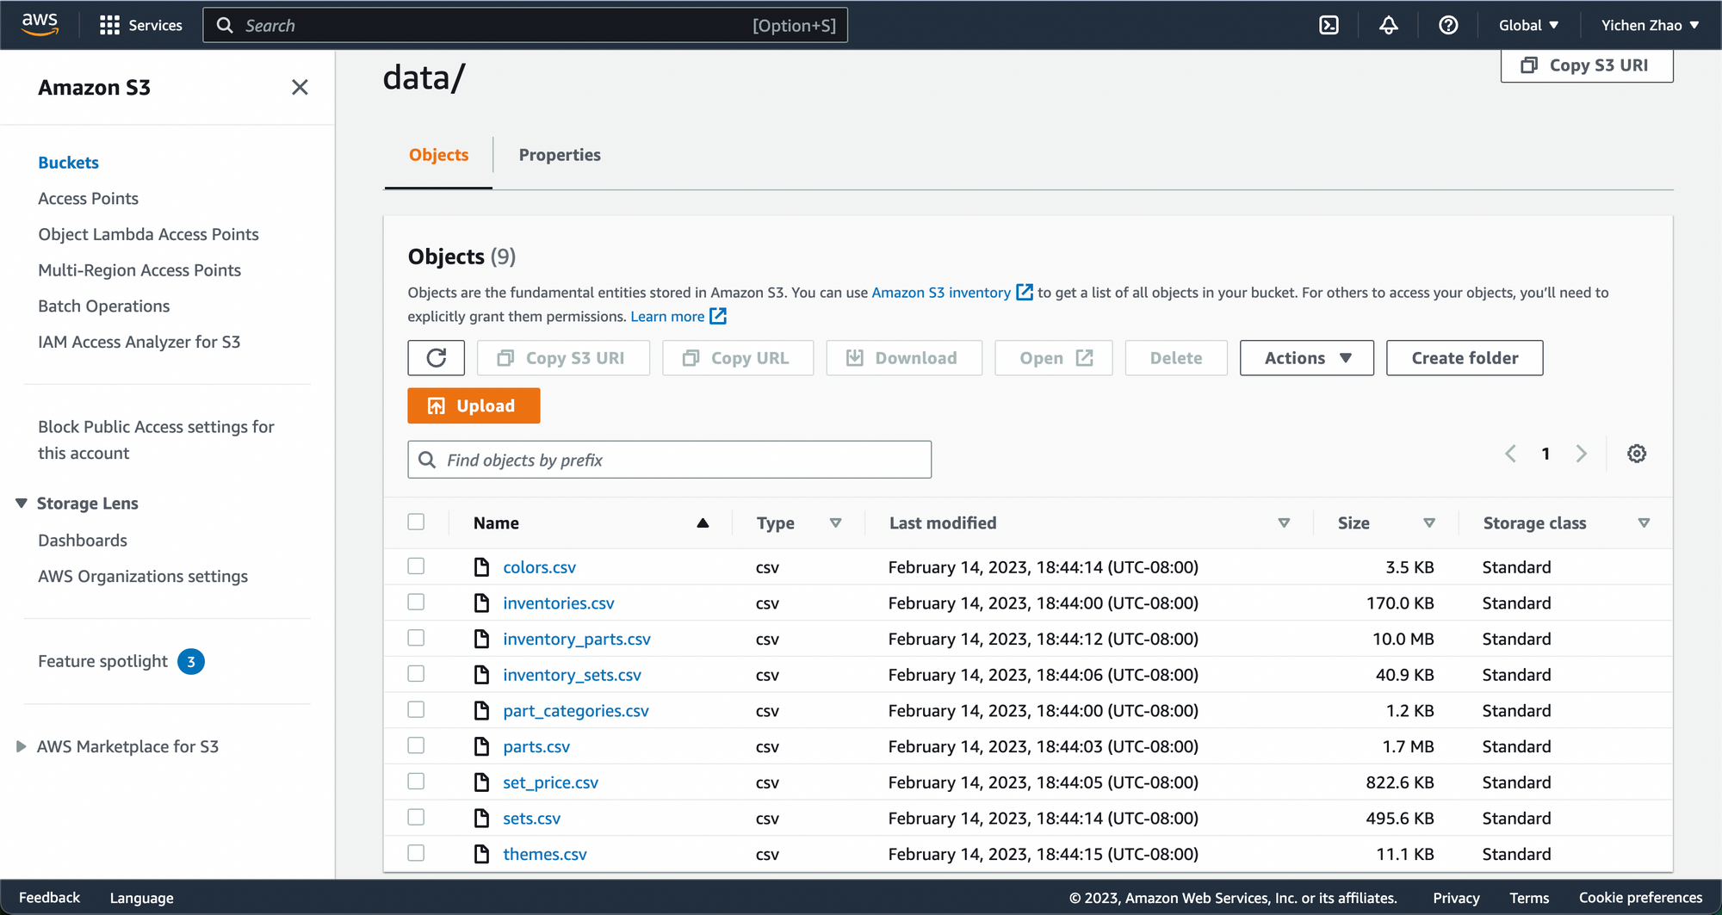Refresh the objects list
The width and height of the screenshot is (1722, 915).
pyautogui.click(x=437, y=358)
